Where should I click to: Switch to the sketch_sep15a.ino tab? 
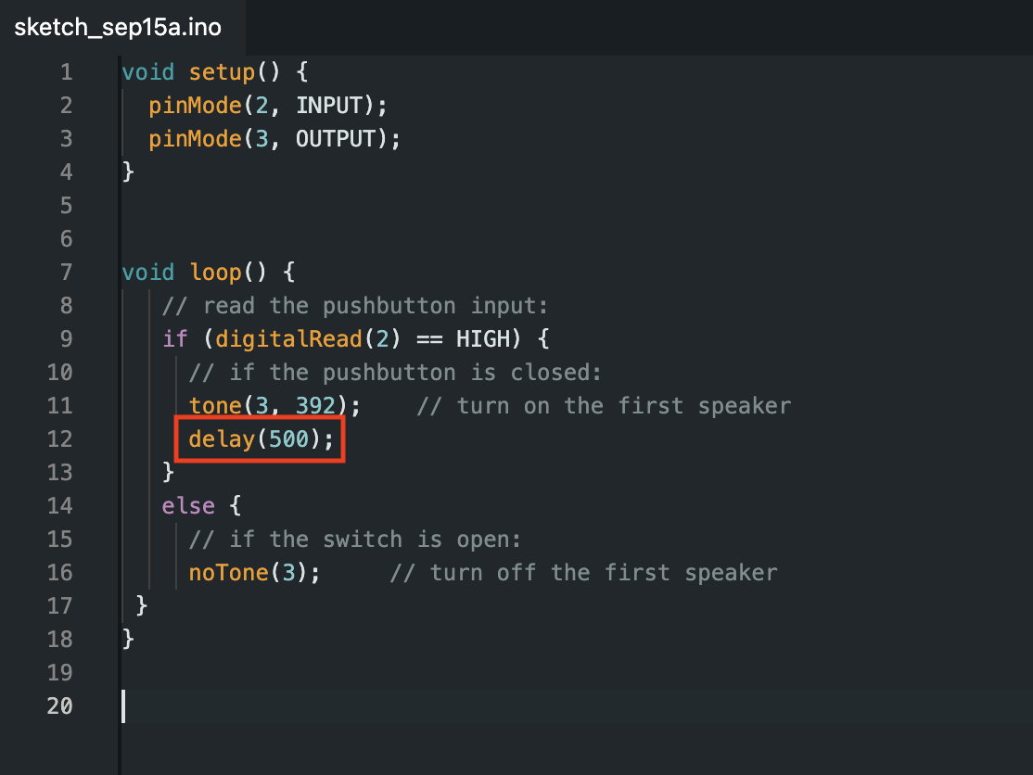pos(118,27)
